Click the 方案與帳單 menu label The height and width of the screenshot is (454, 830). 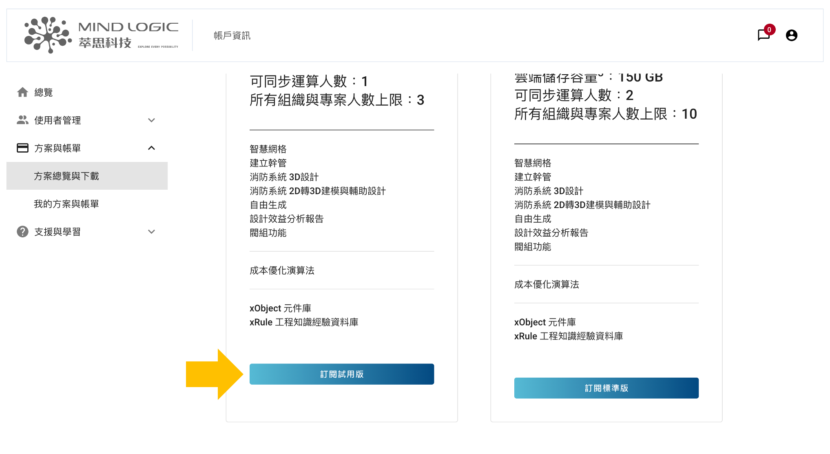pyautogui.click(x=58, y=148)
